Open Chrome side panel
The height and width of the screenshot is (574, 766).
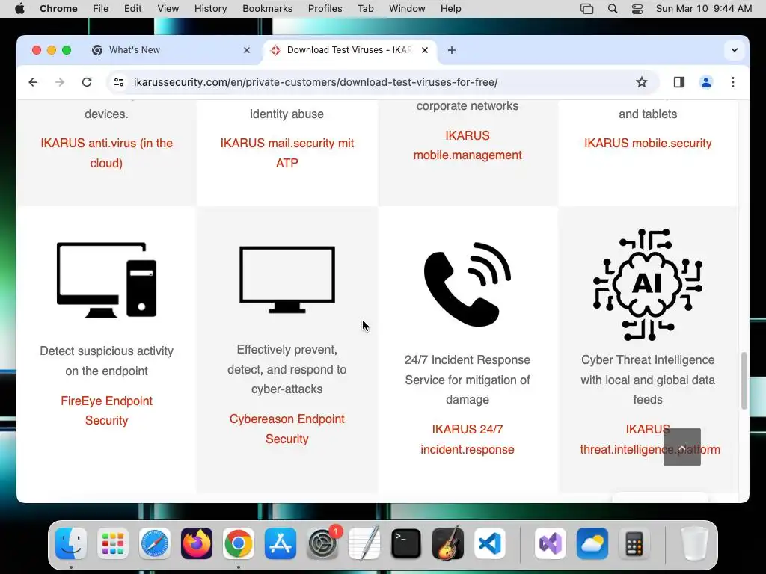pos(679,82)
